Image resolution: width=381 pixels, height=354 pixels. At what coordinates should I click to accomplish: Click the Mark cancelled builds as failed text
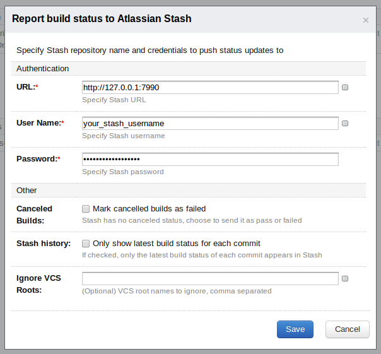[x=149, y=209]
